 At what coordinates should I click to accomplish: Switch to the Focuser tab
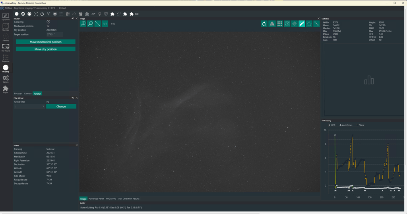coord(18,93)
